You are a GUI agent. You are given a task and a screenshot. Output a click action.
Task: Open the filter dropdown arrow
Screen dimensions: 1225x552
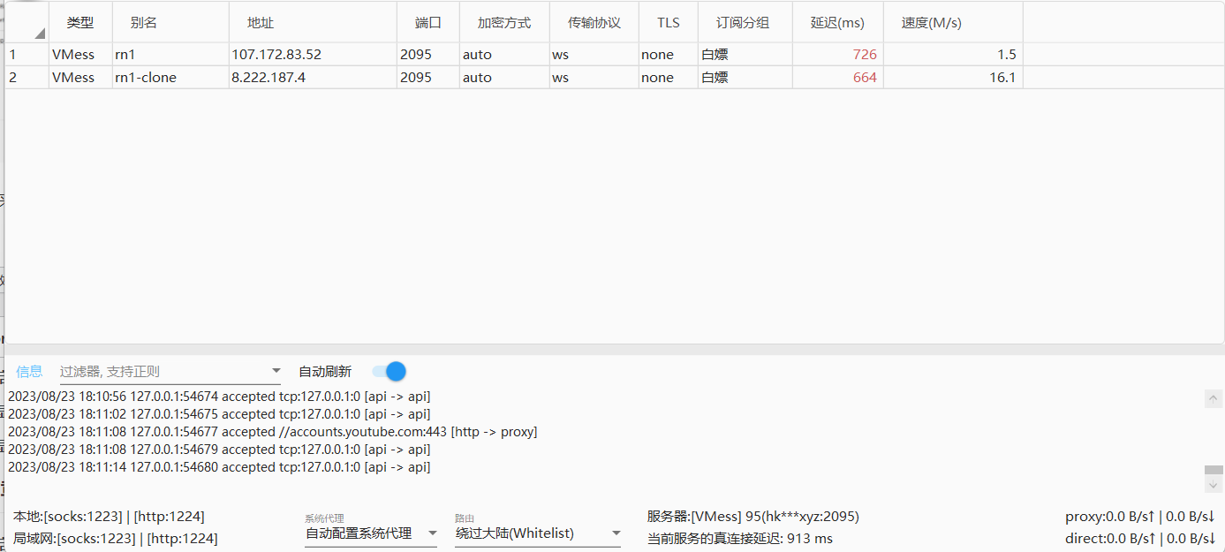(276, 372)
